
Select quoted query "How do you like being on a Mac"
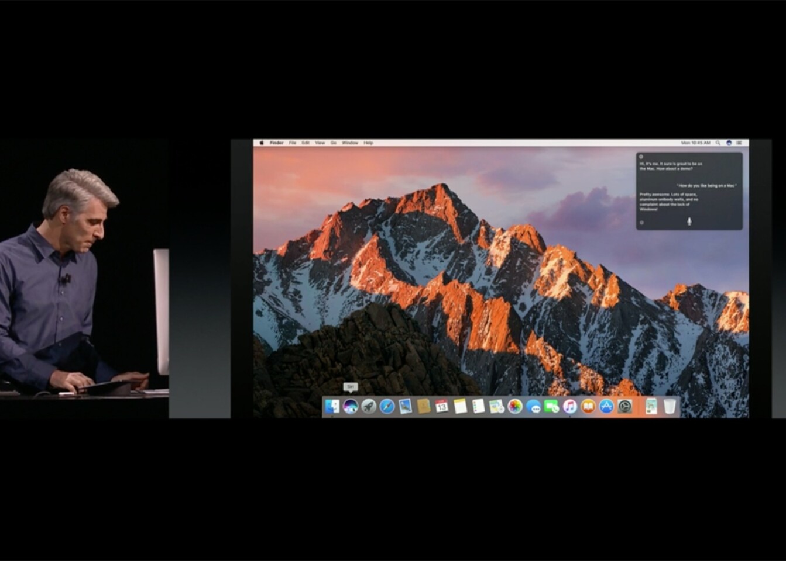[x=707, y=185]
